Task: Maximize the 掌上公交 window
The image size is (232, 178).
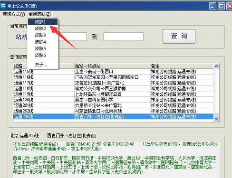Action: (221, 6)
